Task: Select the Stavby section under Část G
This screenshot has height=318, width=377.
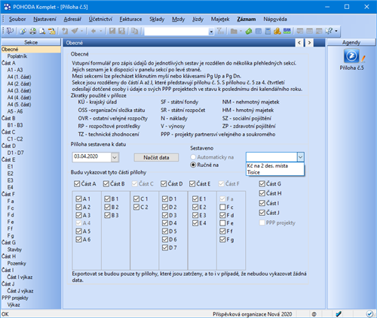Action: 14,250
